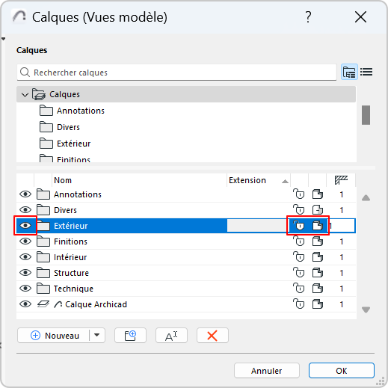Click the list scroll down arrow

(366, 310)
